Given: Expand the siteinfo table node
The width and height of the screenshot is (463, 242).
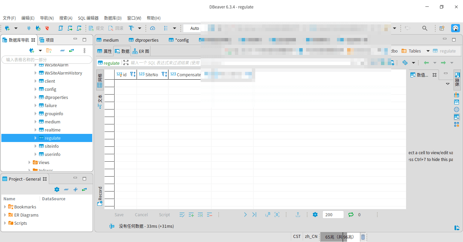Looking at the screenshot, I should pos(36,146).
